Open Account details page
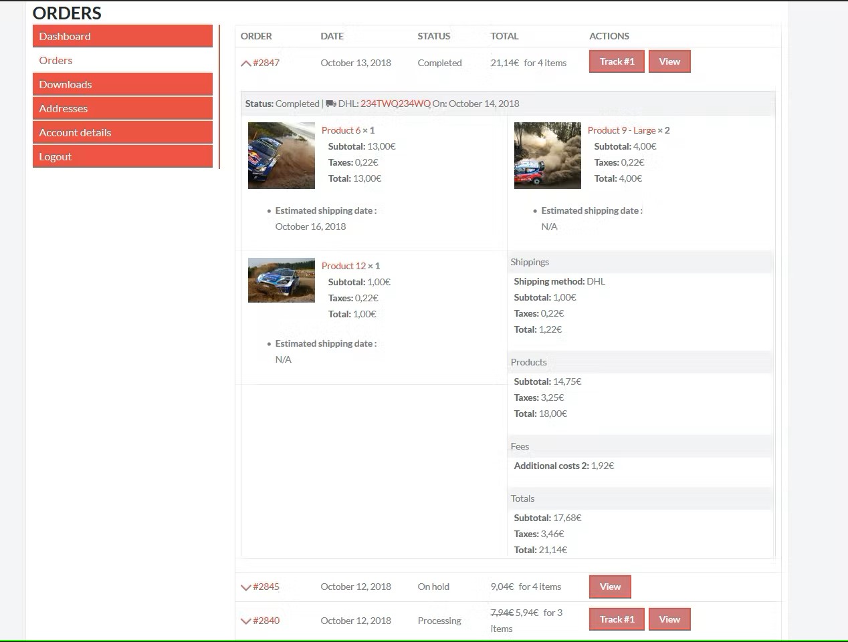 pyautogui.click(x=122, y=132)
